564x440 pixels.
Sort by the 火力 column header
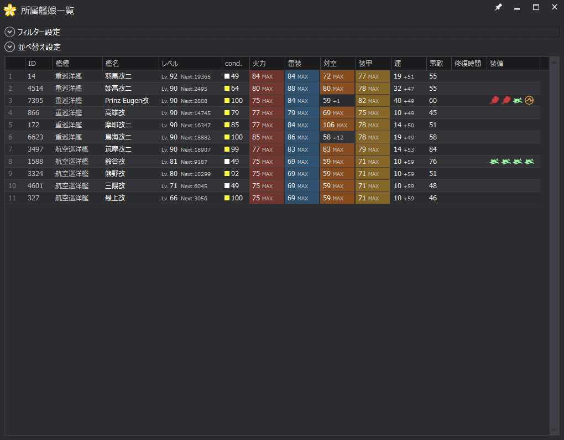(267, 64)
